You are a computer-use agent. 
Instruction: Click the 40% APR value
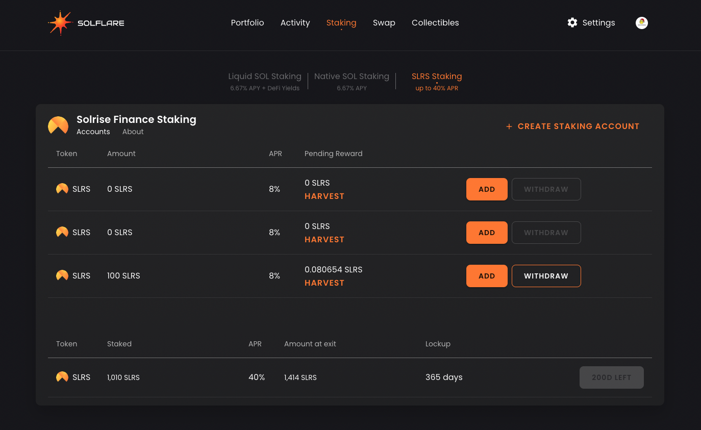coord(257,377)
